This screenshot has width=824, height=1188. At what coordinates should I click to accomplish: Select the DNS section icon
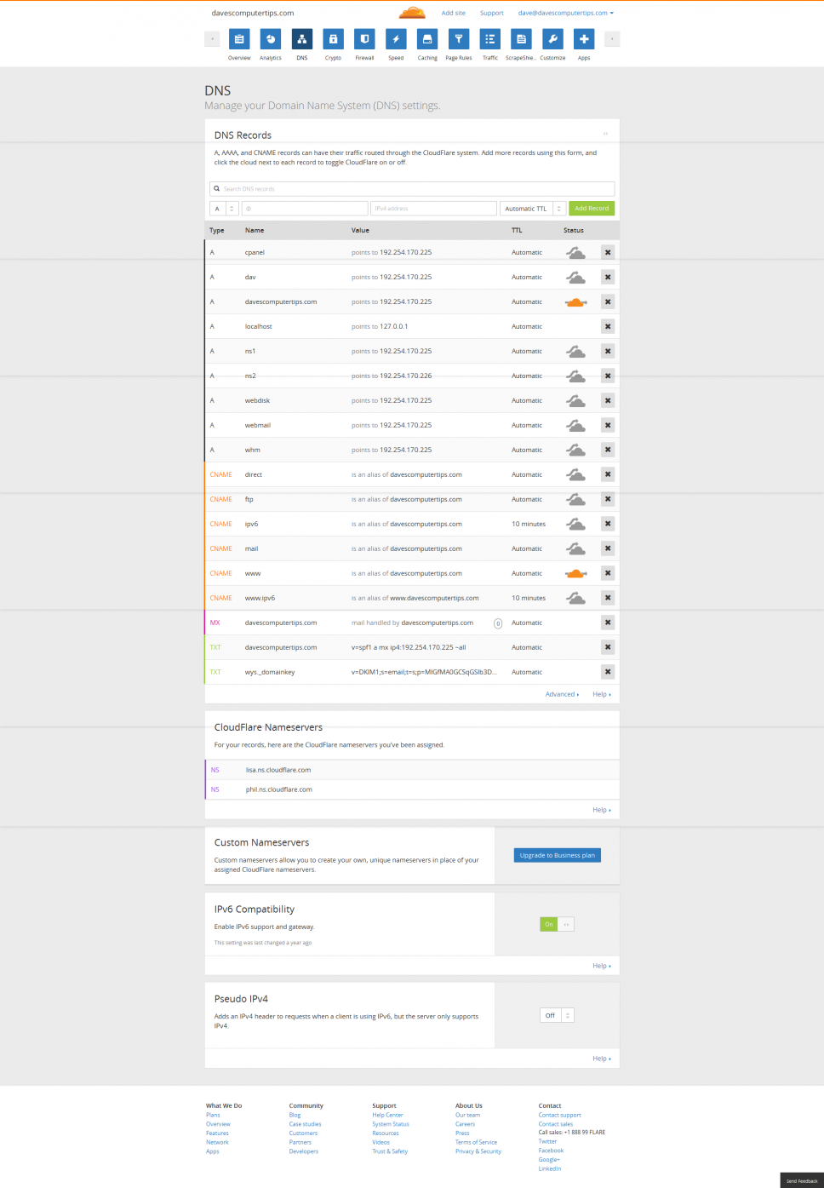[302, 39]
